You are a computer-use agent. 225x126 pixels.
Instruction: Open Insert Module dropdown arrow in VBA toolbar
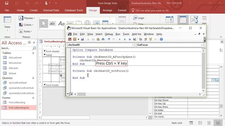pyautogui.click(x=78, y=39)
